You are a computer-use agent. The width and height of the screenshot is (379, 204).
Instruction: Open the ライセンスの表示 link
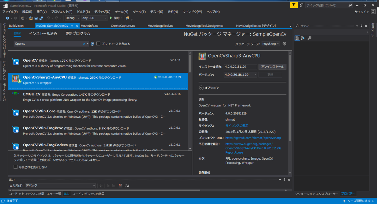(237, 126)
